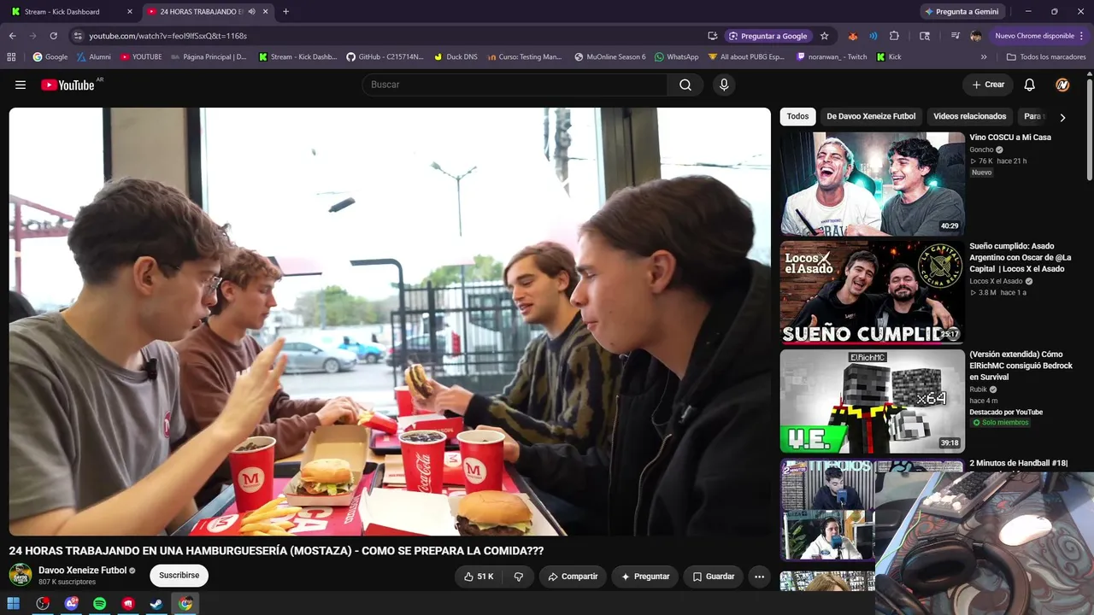Open the Locos X el Asado thumbnail
This screenshot has width=1094, height=615.
click(872, 292)
